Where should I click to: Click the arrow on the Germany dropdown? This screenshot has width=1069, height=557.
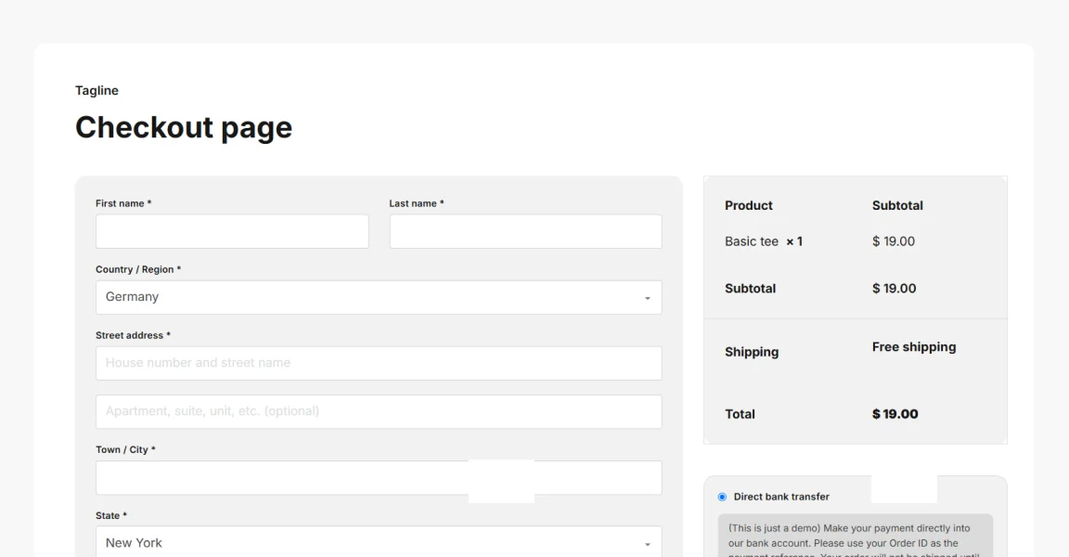[x=647, y=298]
